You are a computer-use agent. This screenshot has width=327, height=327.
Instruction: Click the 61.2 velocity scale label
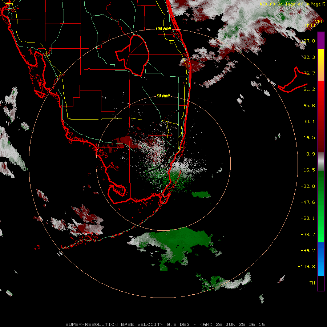[309, 89]
